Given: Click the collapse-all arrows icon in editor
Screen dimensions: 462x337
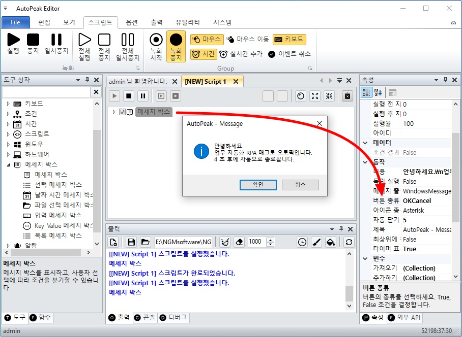Looking at the screenshot, I should 329,96.
